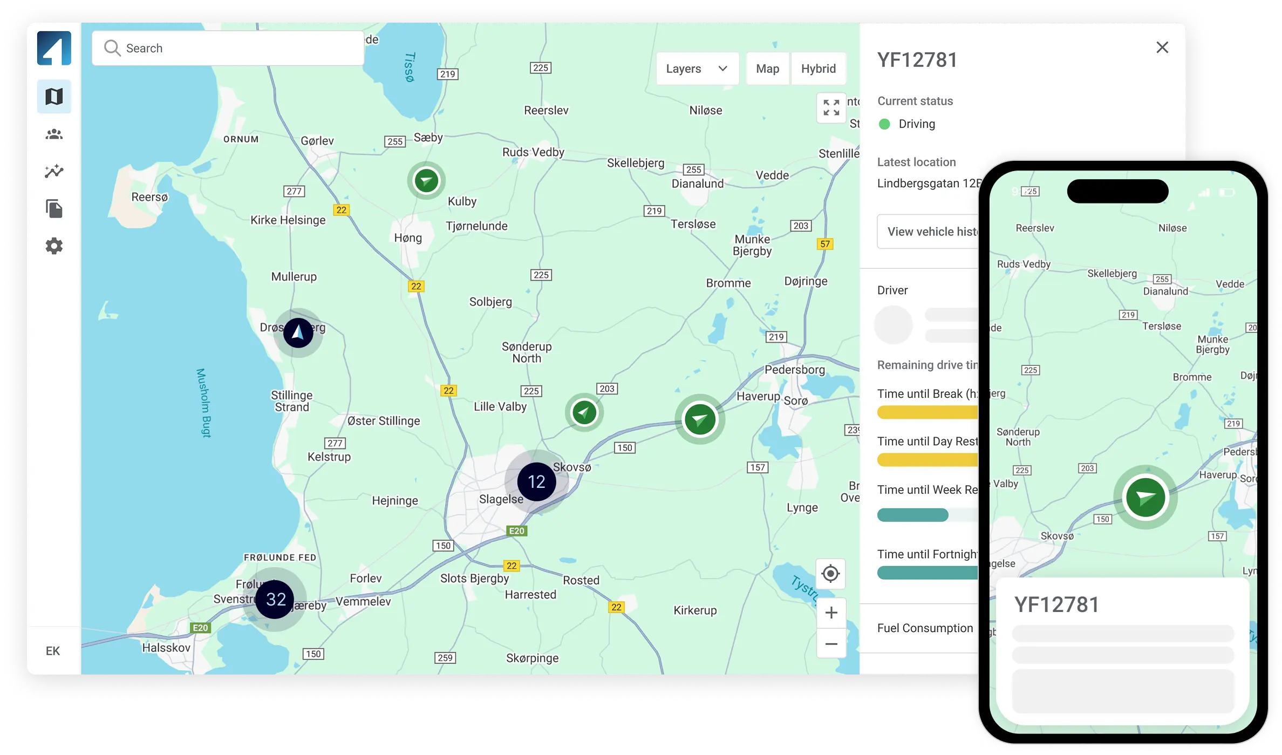Click the YF12781 panel title

(918, 60)
